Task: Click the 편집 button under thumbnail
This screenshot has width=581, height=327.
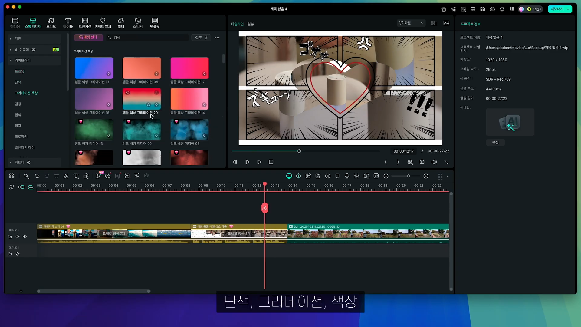Action: point(495,142)
